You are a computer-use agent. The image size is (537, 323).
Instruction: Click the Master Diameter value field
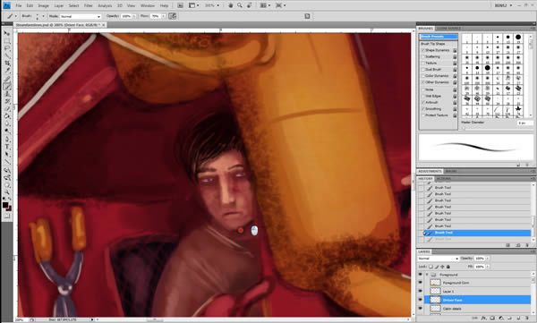pyautogui.click(x=524, y=123)
